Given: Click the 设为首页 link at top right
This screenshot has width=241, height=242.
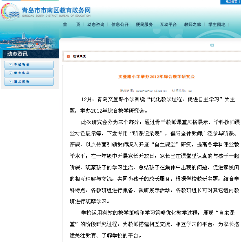Looking at the screenshot, I should [232, 2].
